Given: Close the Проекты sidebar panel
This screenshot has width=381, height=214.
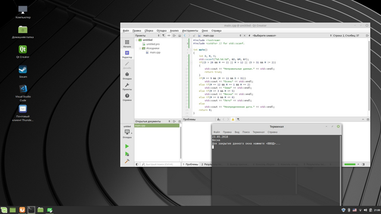Looking at the screenshot, I should (x=180, y=36).
